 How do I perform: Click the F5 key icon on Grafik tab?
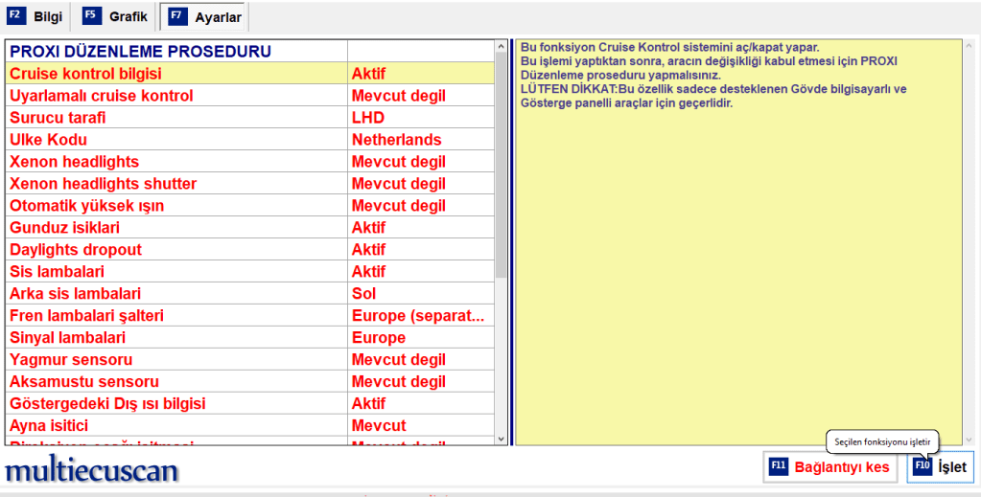(90, 16)
